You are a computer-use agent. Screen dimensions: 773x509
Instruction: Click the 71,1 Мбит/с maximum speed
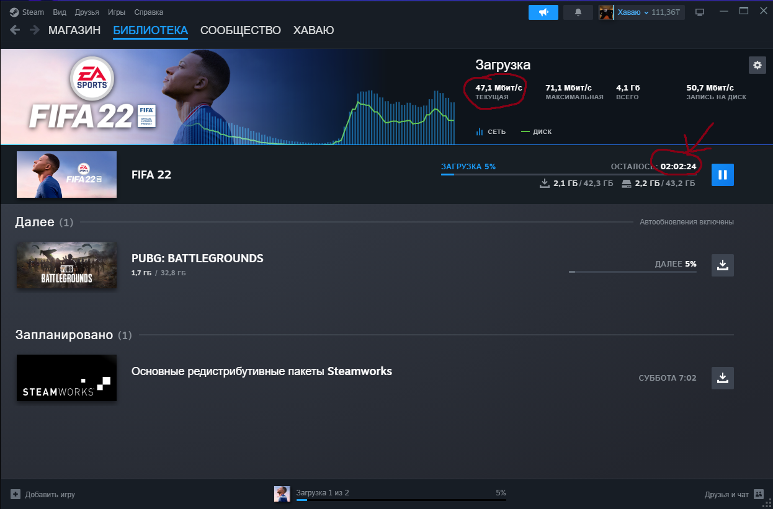click(569, 88)
